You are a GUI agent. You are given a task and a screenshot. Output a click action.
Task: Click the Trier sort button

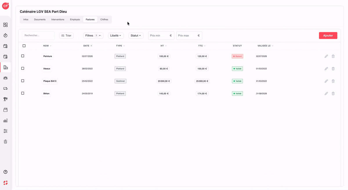click(66, 36)
